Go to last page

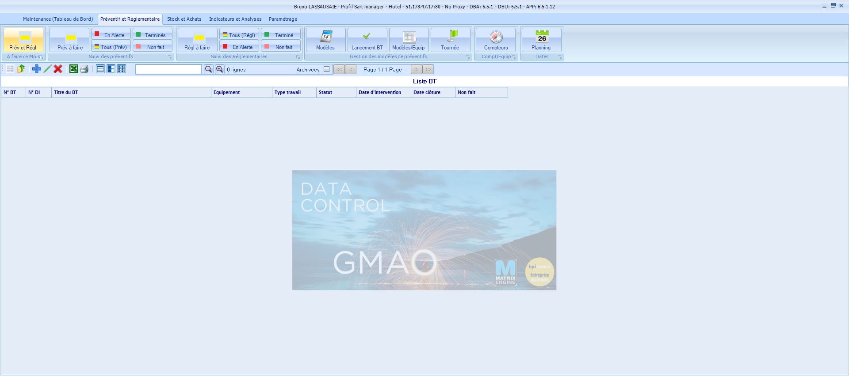click(x=428, y=69)
